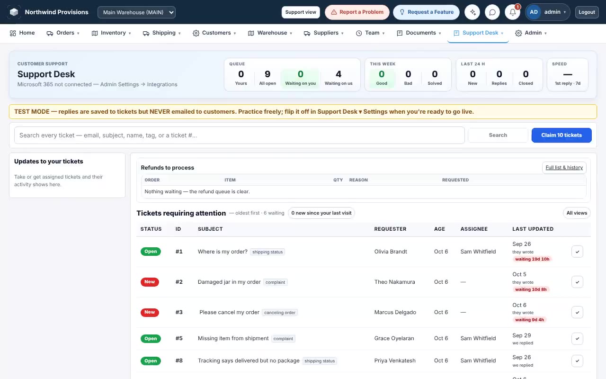Image resolution: width=606 pixels, height=379 pixels.
Task: Expand the Suppliers navigation dropdown
Action: pyautogui.click(x=323, y=33)
